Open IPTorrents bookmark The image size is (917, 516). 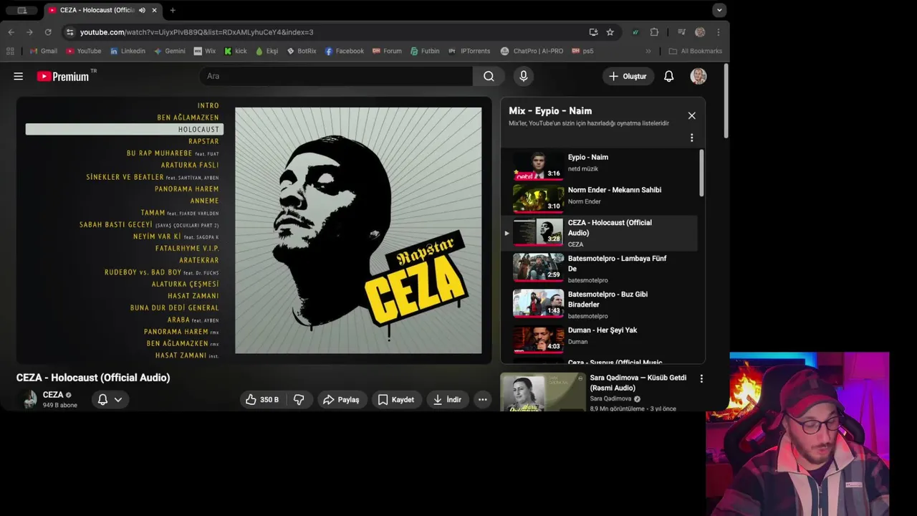[x=470, y=51]
